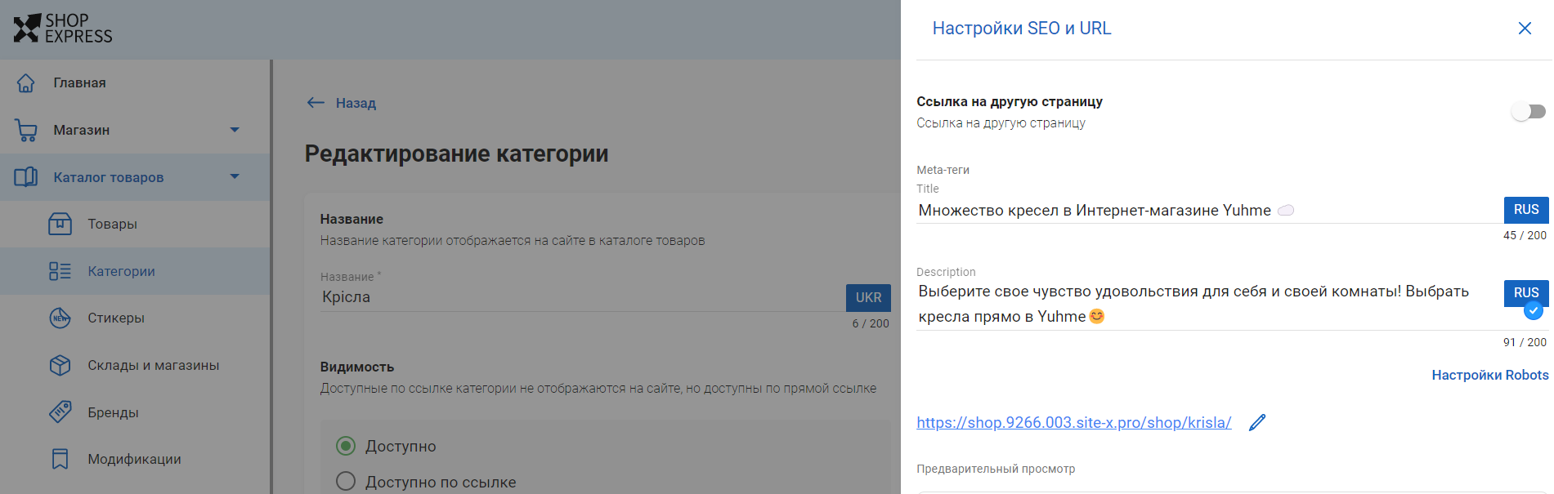Click the Видимость section heading
The height and width of the screenshot is (494, 1554).
357,367
